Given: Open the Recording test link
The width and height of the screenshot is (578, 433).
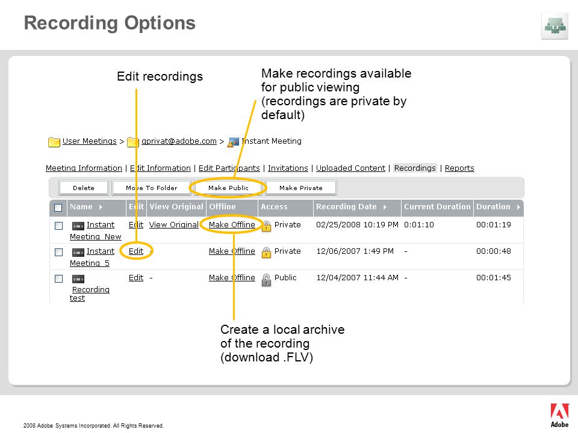Looking at the screenshot, I should (x=90, y=294).
